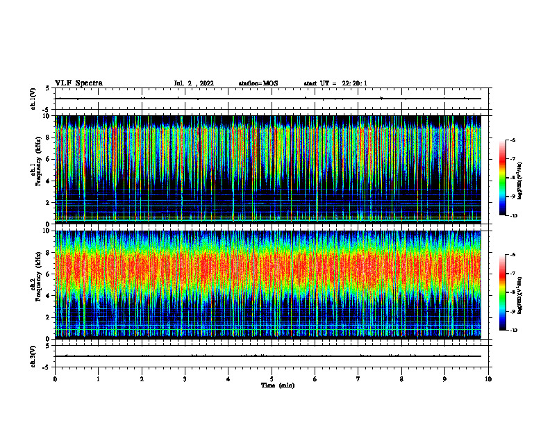
Task: Click time axis tick label "4"
Action: pyautogui.click(x=228, y=379)
